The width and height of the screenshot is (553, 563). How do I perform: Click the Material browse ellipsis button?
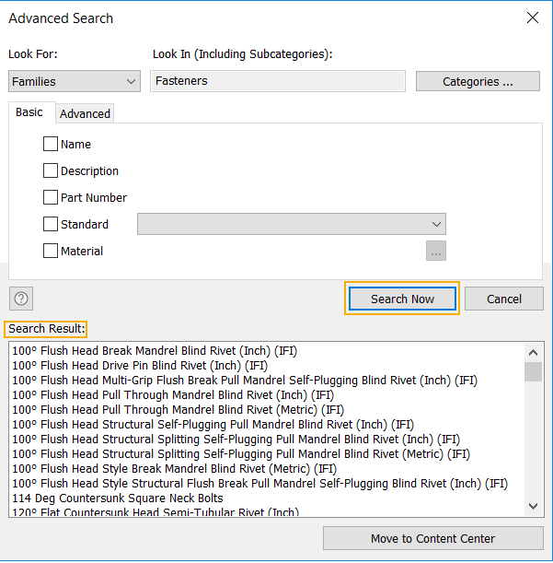tap(435, 251)
